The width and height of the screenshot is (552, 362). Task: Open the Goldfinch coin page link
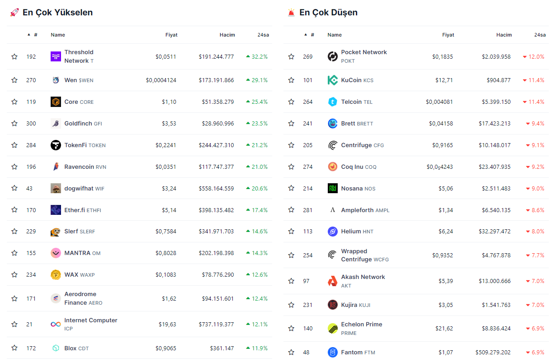[78, 124]
